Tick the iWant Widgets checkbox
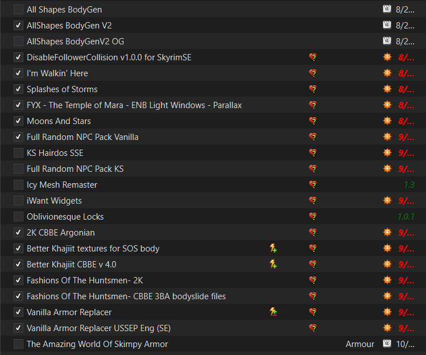This screenshot has height=355, width=426. click(x=18, y=201)
